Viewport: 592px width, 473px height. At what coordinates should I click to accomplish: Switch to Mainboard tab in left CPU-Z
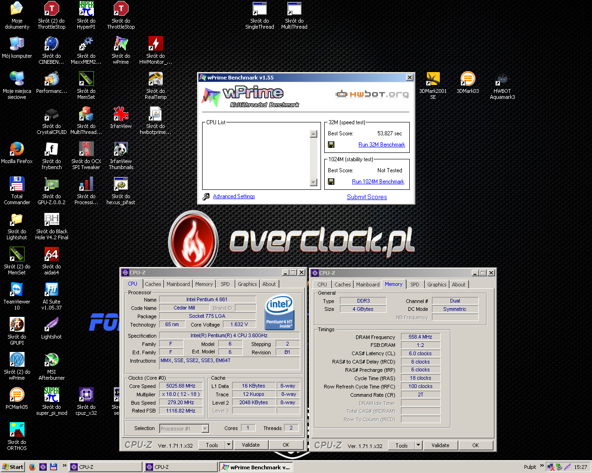(x=178, y=284)
